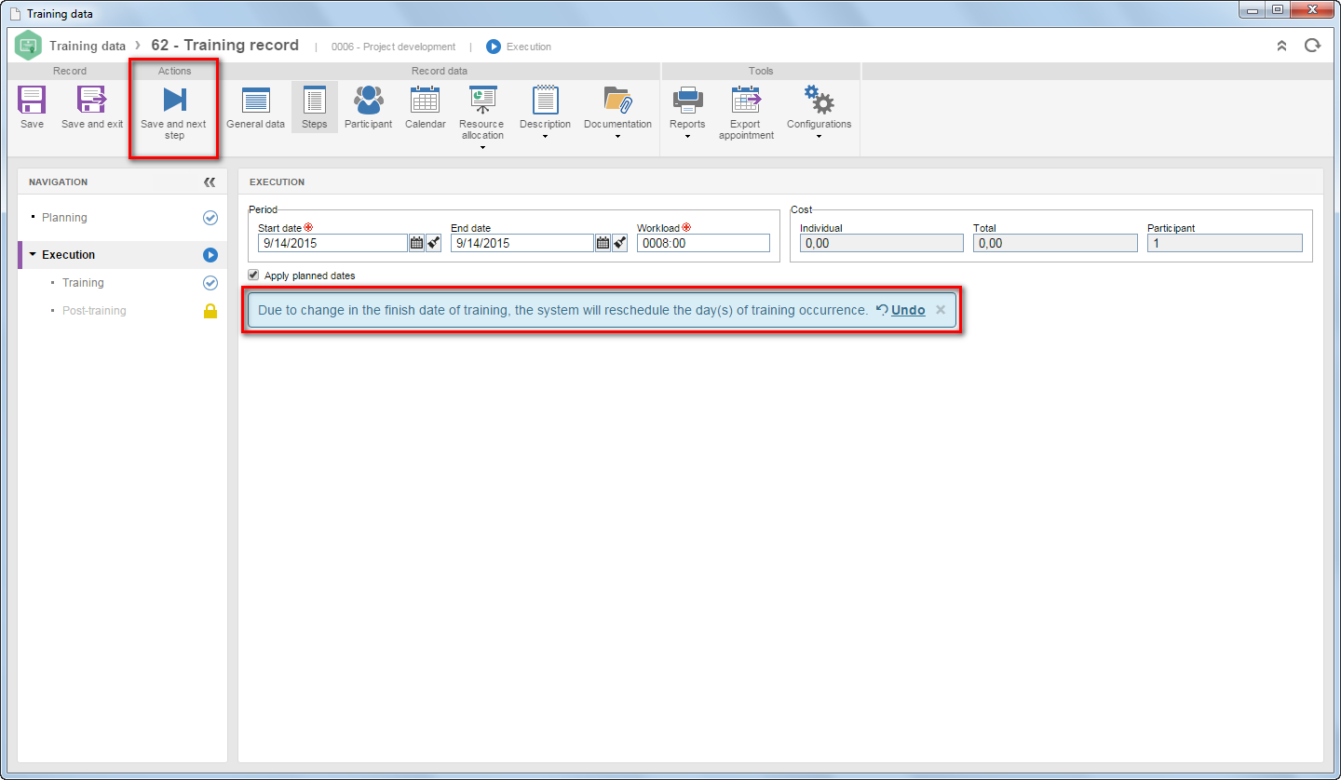
Task: Click the Undo link in the notification
Action: click(908, 310)
